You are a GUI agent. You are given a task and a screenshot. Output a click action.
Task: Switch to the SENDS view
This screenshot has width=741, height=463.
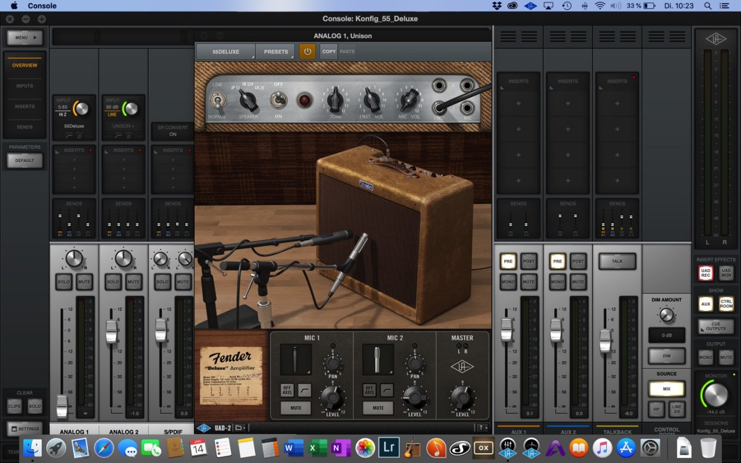click(24, 127)
